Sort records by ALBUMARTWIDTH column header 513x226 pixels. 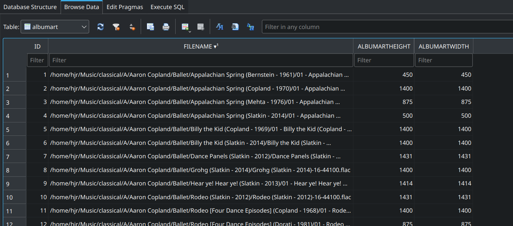pos(444,46)
